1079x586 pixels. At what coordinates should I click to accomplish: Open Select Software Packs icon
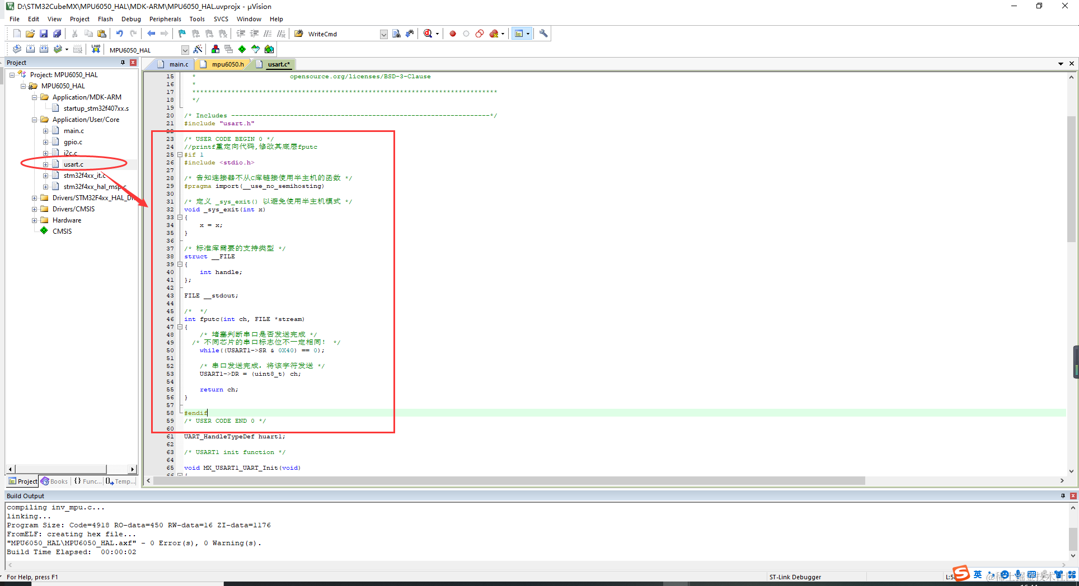click(x=256, y=49)
